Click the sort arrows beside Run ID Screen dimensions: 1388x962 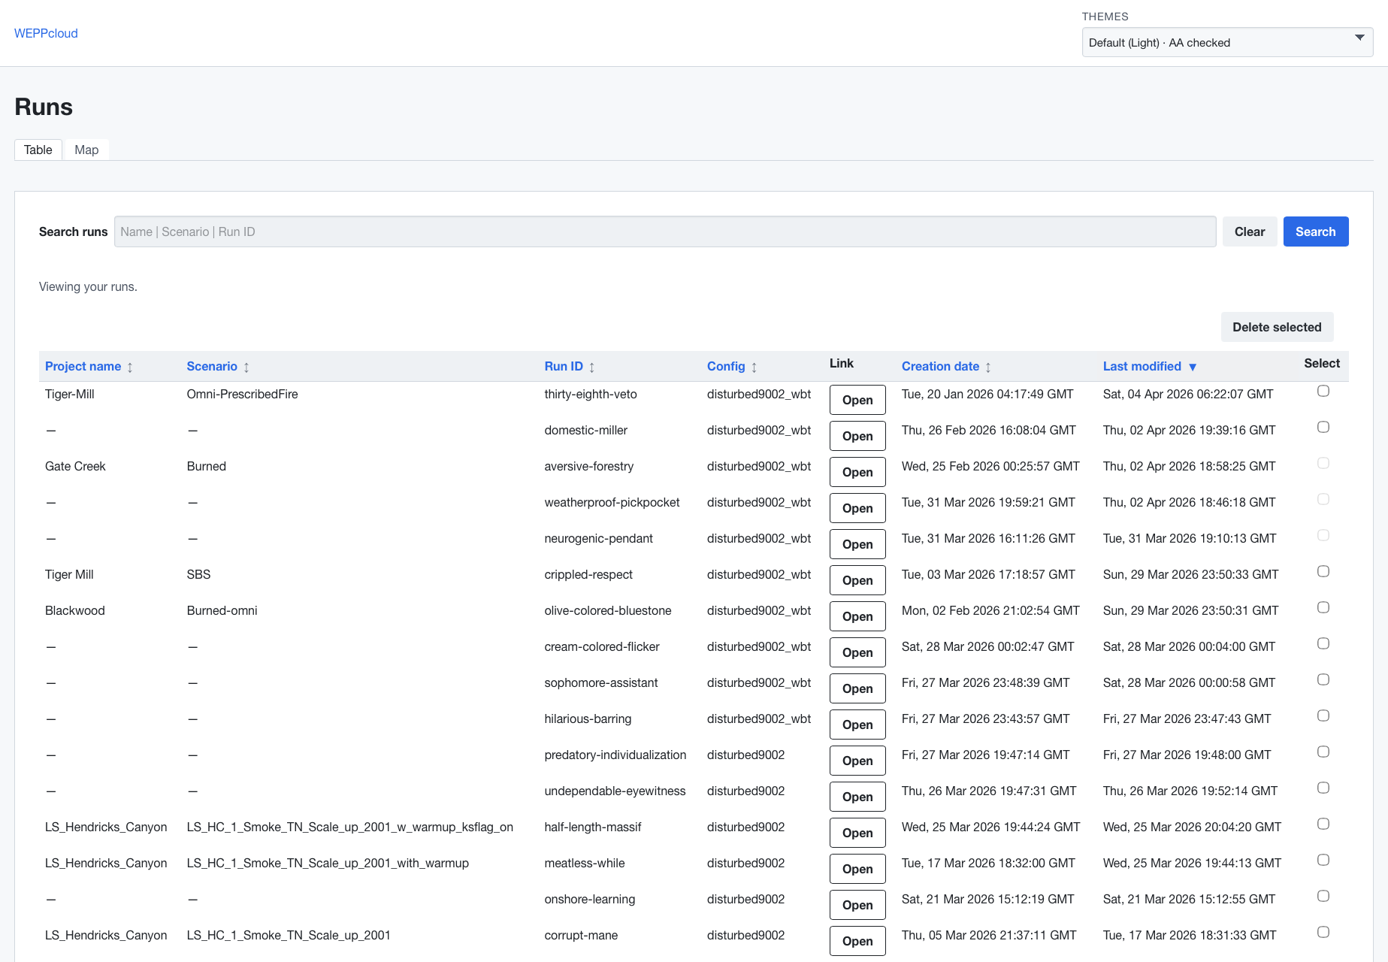pyautogui.click(x=592, y=368)
